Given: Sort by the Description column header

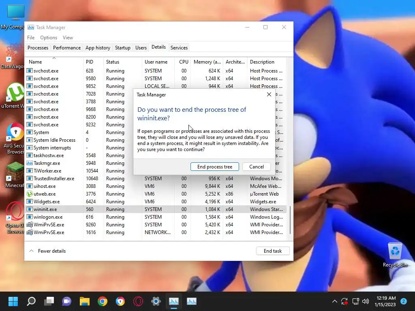Looking at the screenshot, I should [267, 62].
